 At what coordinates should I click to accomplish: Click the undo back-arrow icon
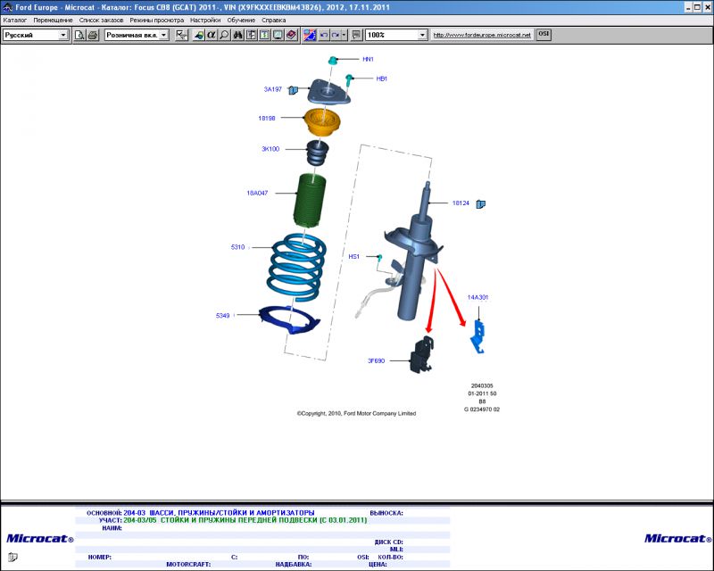(x=324, y=35)
